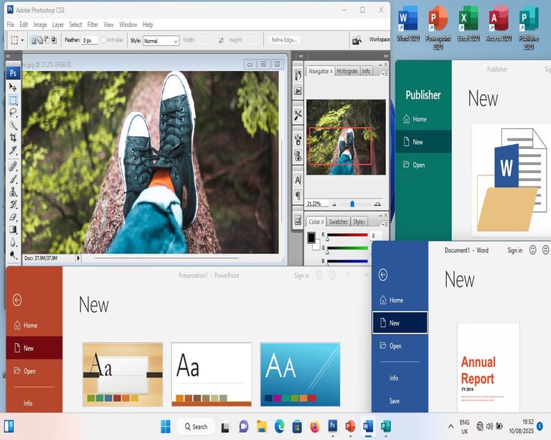The width and height of the screenshot is (551, 440).
Task: Select the Rectangular Marquee tool
Action: (x=13, y=100)
